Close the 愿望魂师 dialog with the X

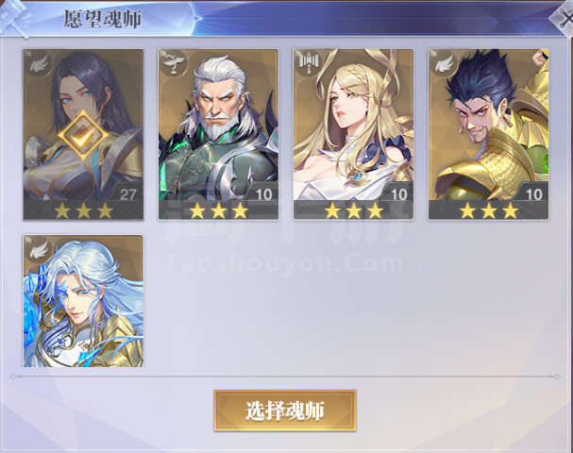(x=565, y=18)
